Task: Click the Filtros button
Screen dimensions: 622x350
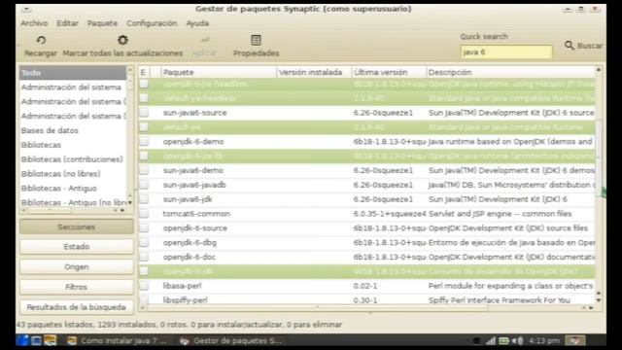Action: 77,287
